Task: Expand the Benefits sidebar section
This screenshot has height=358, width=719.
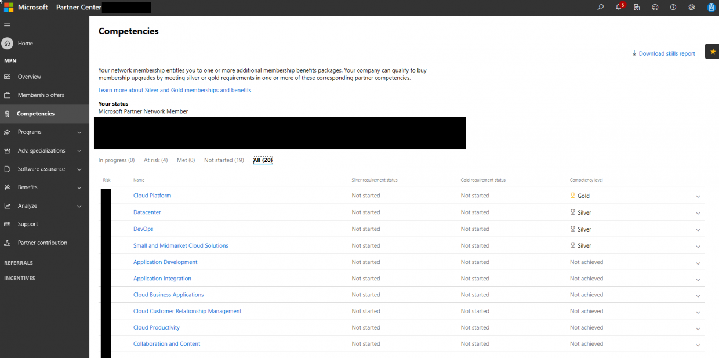Action: [x=79, y=187]
